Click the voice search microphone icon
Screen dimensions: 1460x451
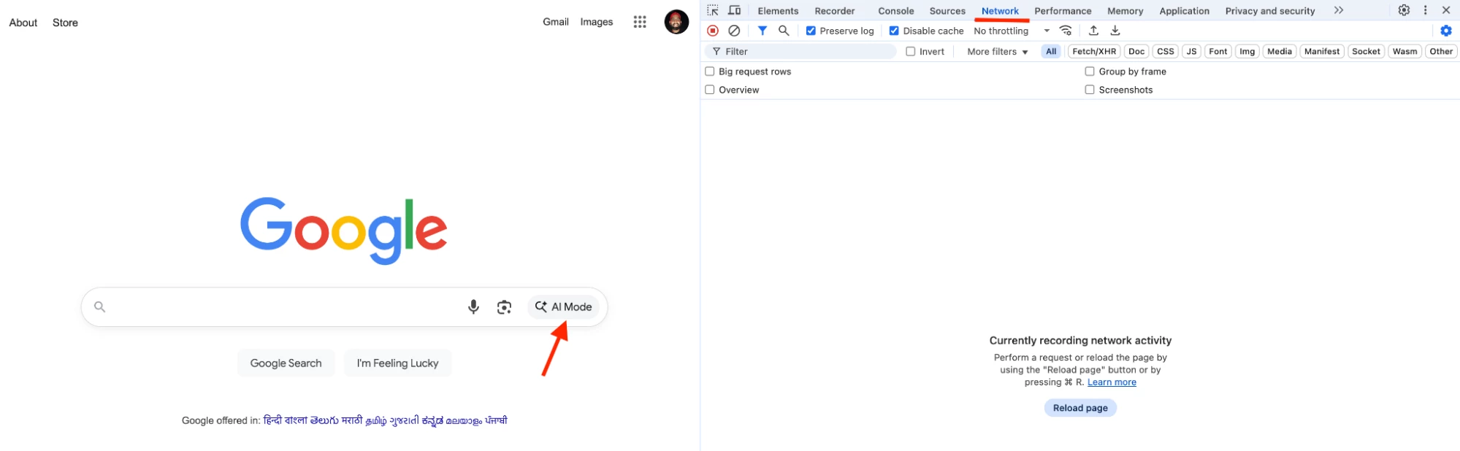click(473, 307)
